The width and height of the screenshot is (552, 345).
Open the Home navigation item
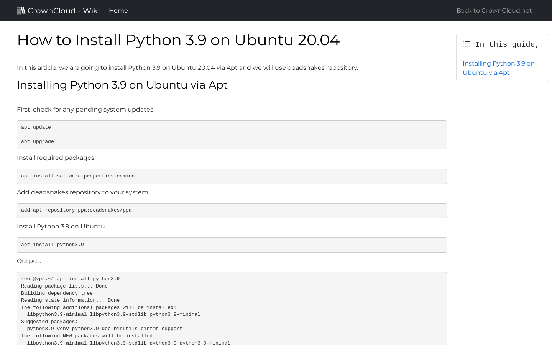118,10
